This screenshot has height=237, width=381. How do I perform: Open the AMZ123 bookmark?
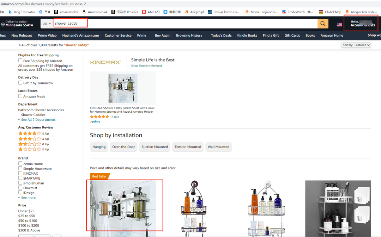(151, 12)
